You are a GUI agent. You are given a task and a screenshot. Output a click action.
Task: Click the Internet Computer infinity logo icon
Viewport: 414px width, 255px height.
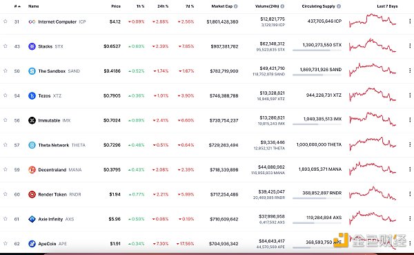(32, 21)
